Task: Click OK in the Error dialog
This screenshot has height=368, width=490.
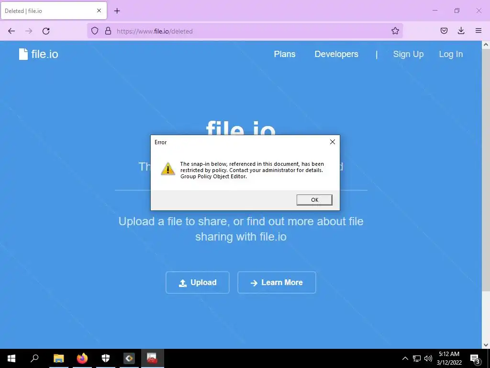Action: click(x=314, y=200)
